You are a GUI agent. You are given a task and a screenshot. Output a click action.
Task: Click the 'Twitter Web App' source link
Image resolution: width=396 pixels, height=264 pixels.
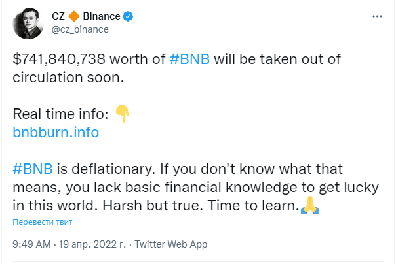(x=171, y=244)
